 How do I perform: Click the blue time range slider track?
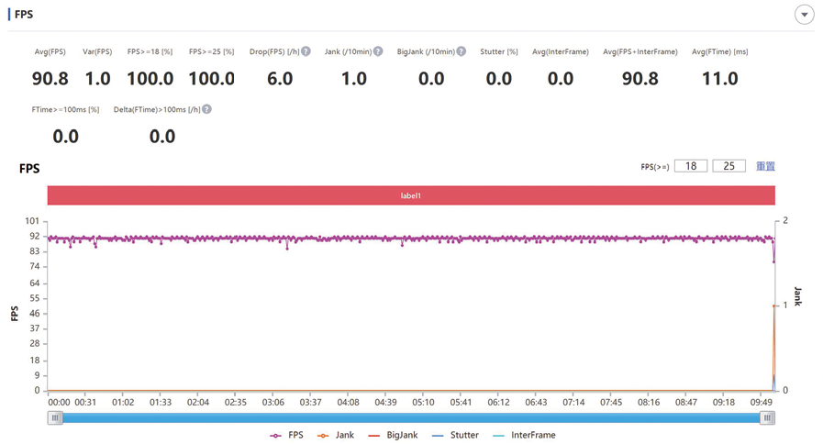pos(411,417)
